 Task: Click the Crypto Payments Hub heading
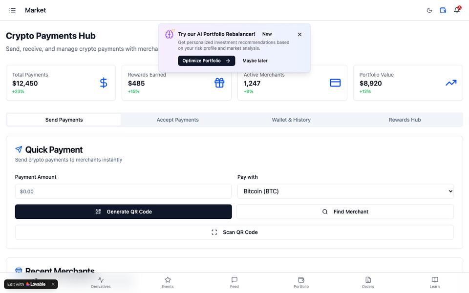coord(50,36)
